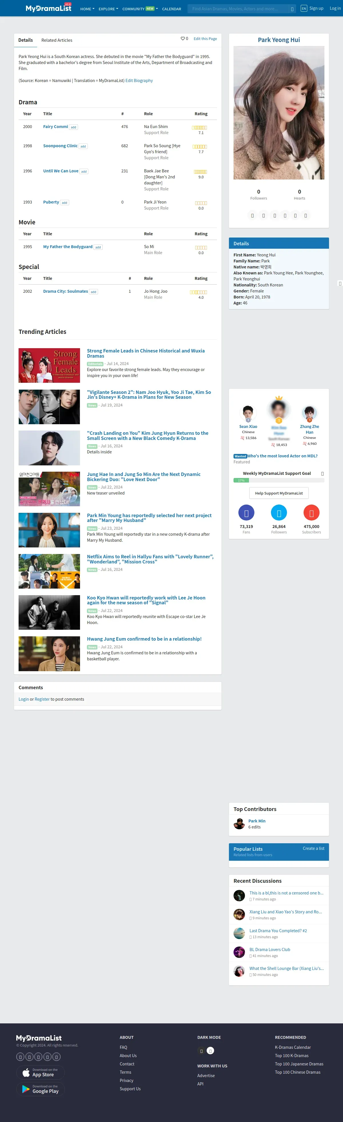Click the avatar beside 'This is a bl' discussion
This screenshot has width=343, height=1122.
[x=240, y=896]
